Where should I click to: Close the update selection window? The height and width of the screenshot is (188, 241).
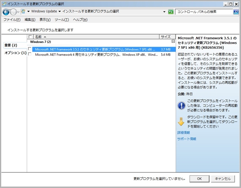coord(236,4)
